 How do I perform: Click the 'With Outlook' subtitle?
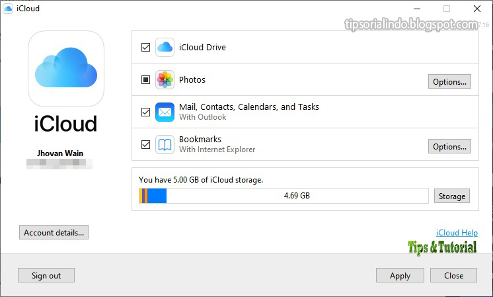pyautogui.click(x=202, y=117)
